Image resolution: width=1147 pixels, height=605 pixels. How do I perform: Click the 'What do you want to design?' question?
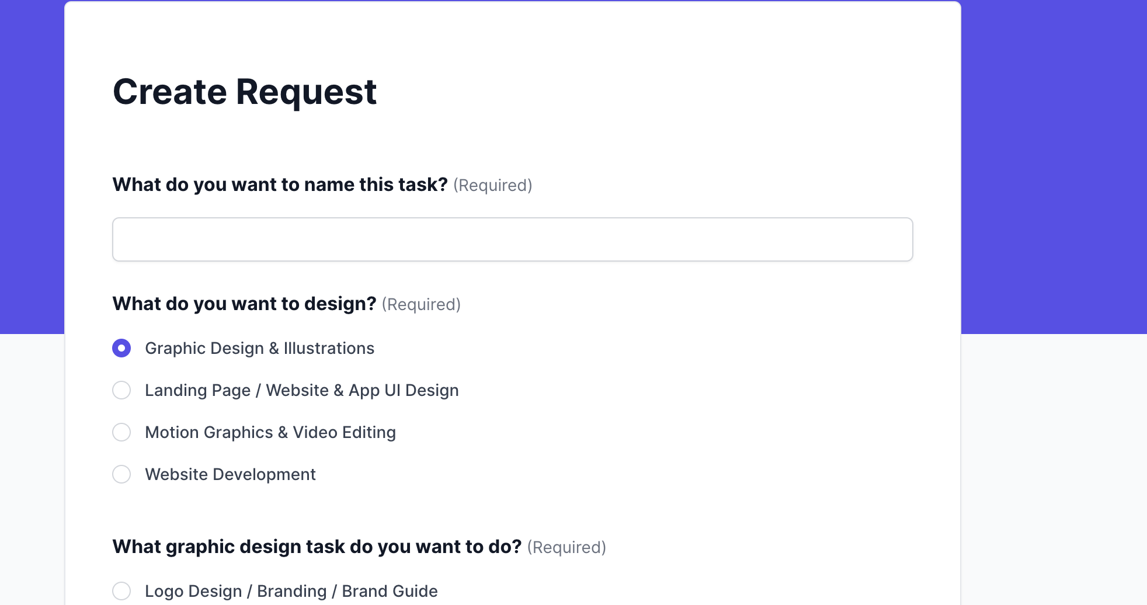(x=244, y=304)
